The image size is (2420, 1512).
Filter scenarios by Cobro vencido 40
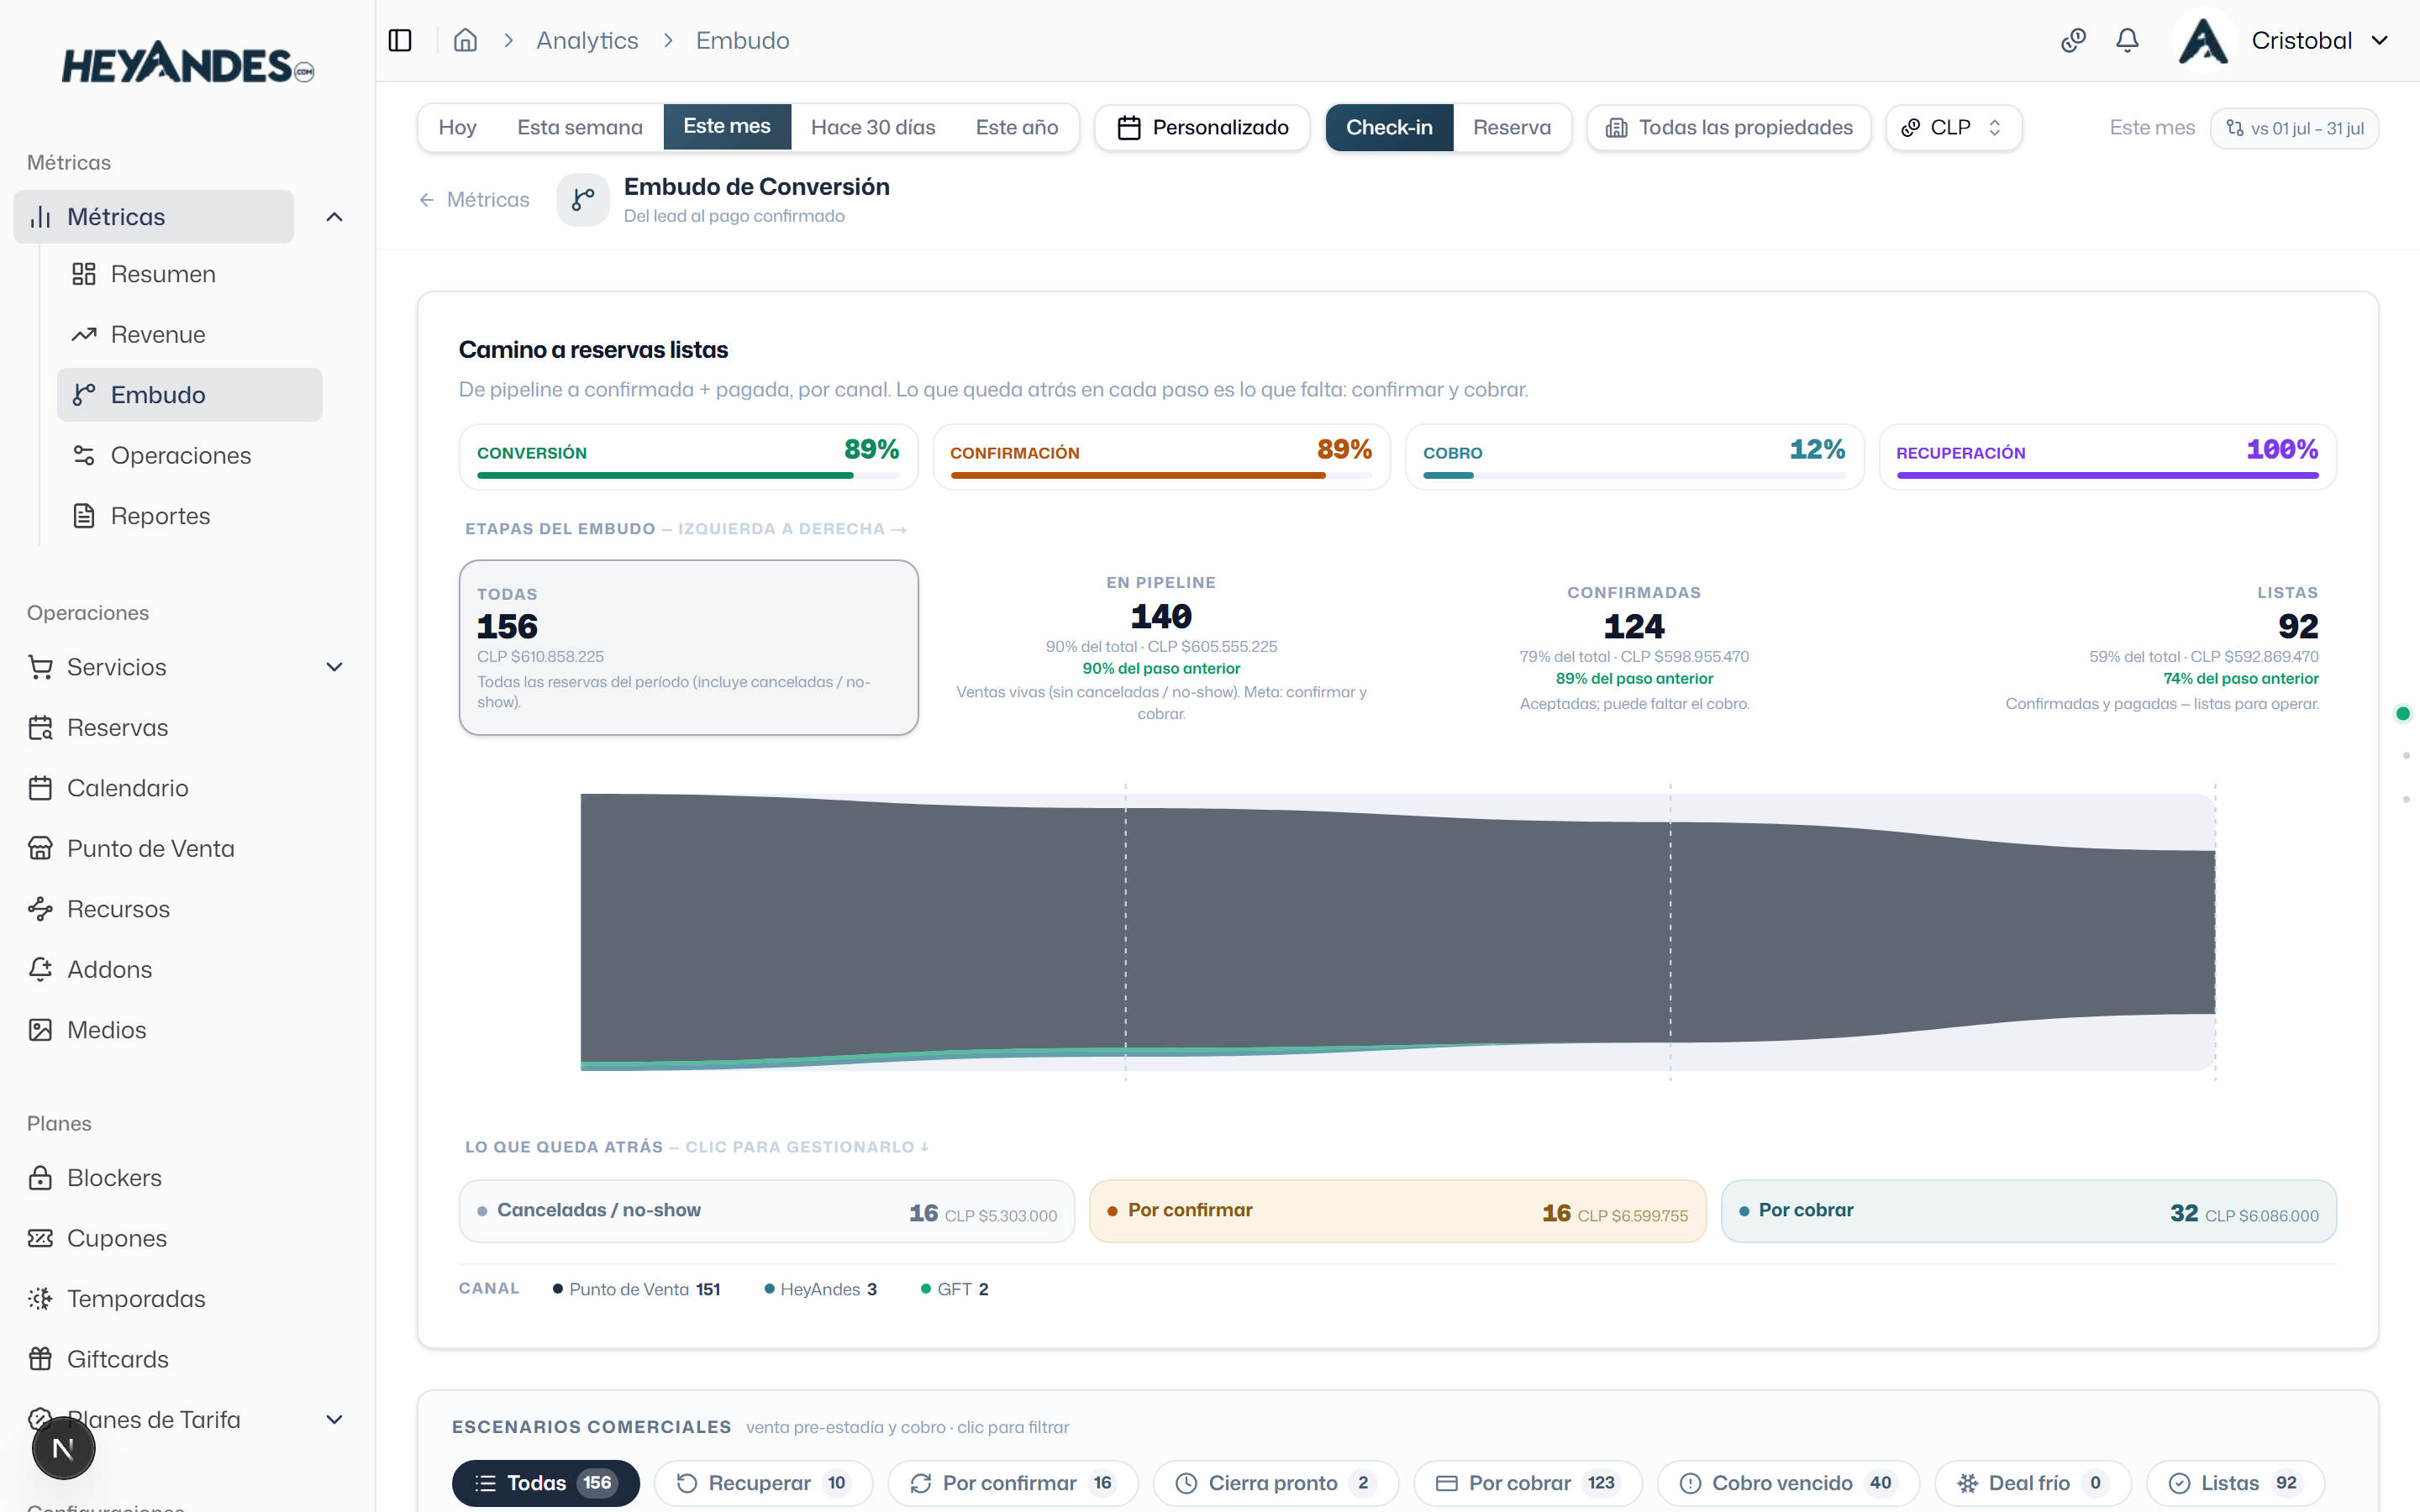point(1789,1483)
